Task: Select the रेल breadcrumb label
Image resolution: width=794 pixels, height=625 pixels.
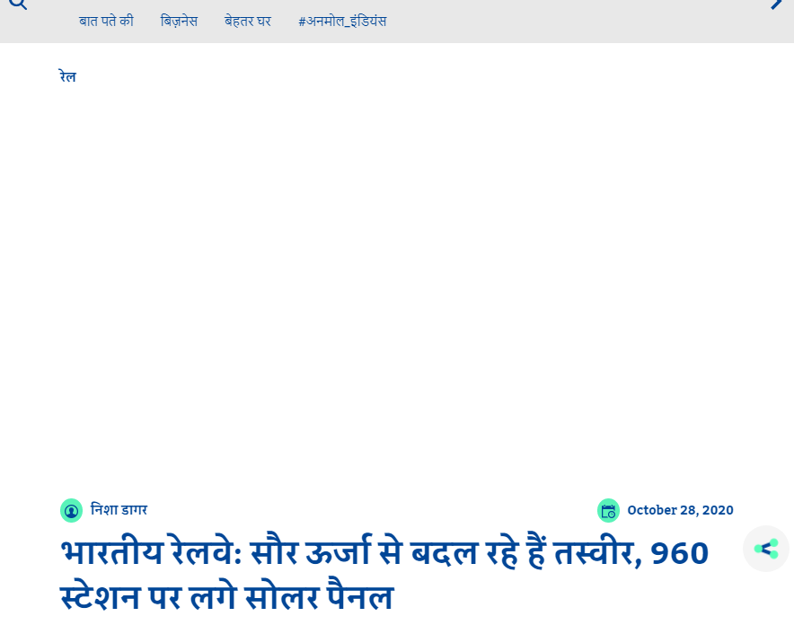Action: pos(66,76)
